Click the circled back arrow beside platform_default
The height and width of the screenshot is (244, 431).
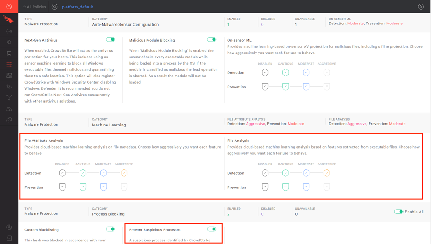click(55, 7)
